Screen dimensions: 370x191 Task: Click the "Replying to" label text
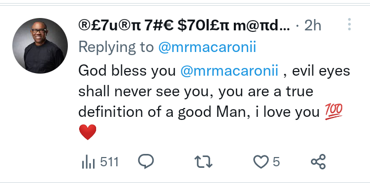pyautogui.click(x=116, y=47)
